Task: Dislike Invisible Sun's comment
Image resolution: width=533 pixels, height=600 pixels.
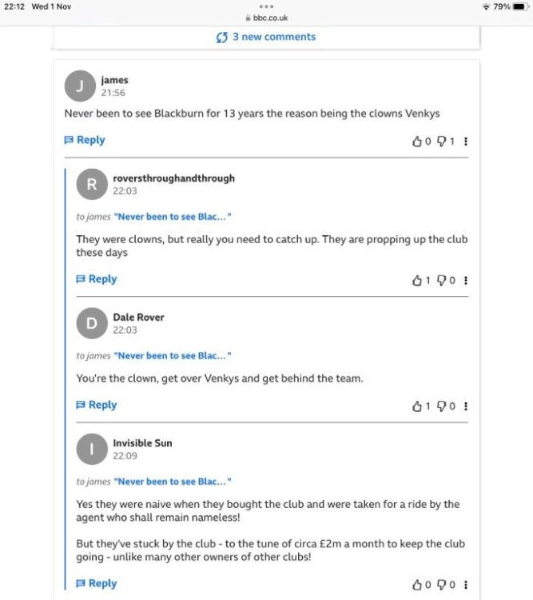Action: (441, 585)
